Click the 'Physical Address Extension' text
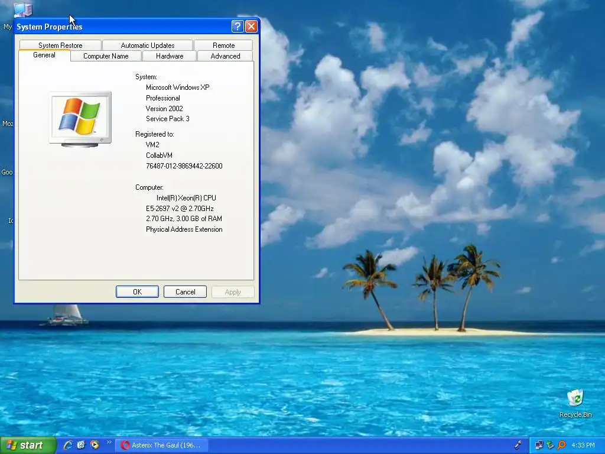The image size is (605, 454). pos(184,229)
